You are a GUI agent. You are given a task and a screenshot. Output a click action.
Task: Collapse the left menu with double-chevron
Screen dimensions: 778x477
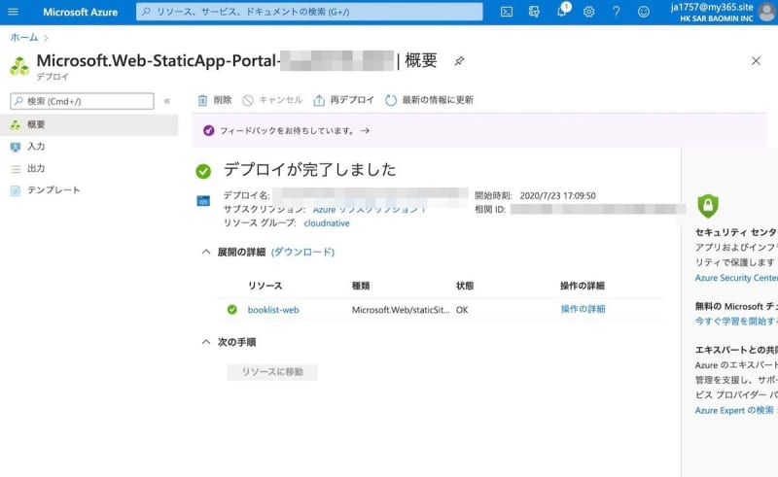click(x=167, y=101)
